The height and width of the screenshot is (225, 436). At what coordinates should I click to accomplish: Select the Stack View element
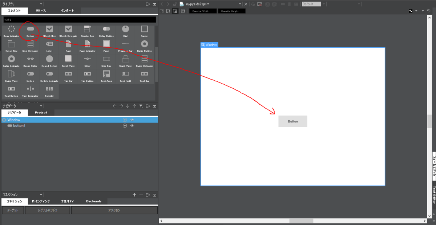[125, 61]
